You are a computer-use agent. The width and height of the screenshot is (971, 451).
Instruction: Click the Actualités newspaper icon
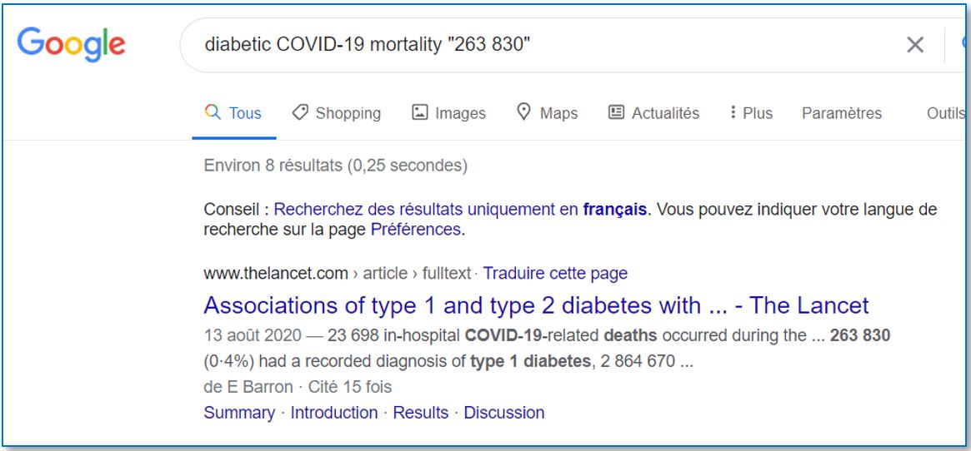coord(616,112)
